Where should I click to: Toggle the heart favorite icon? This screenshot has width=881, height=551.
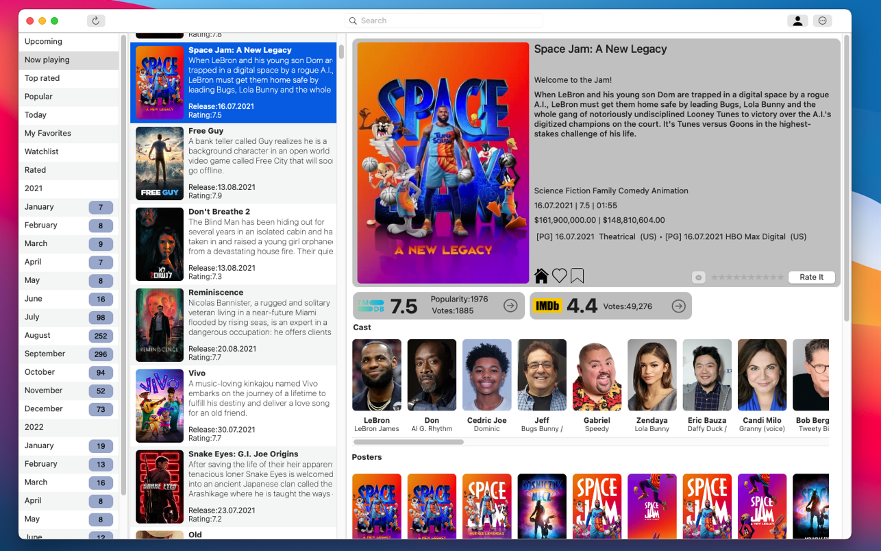click(560, 275)
